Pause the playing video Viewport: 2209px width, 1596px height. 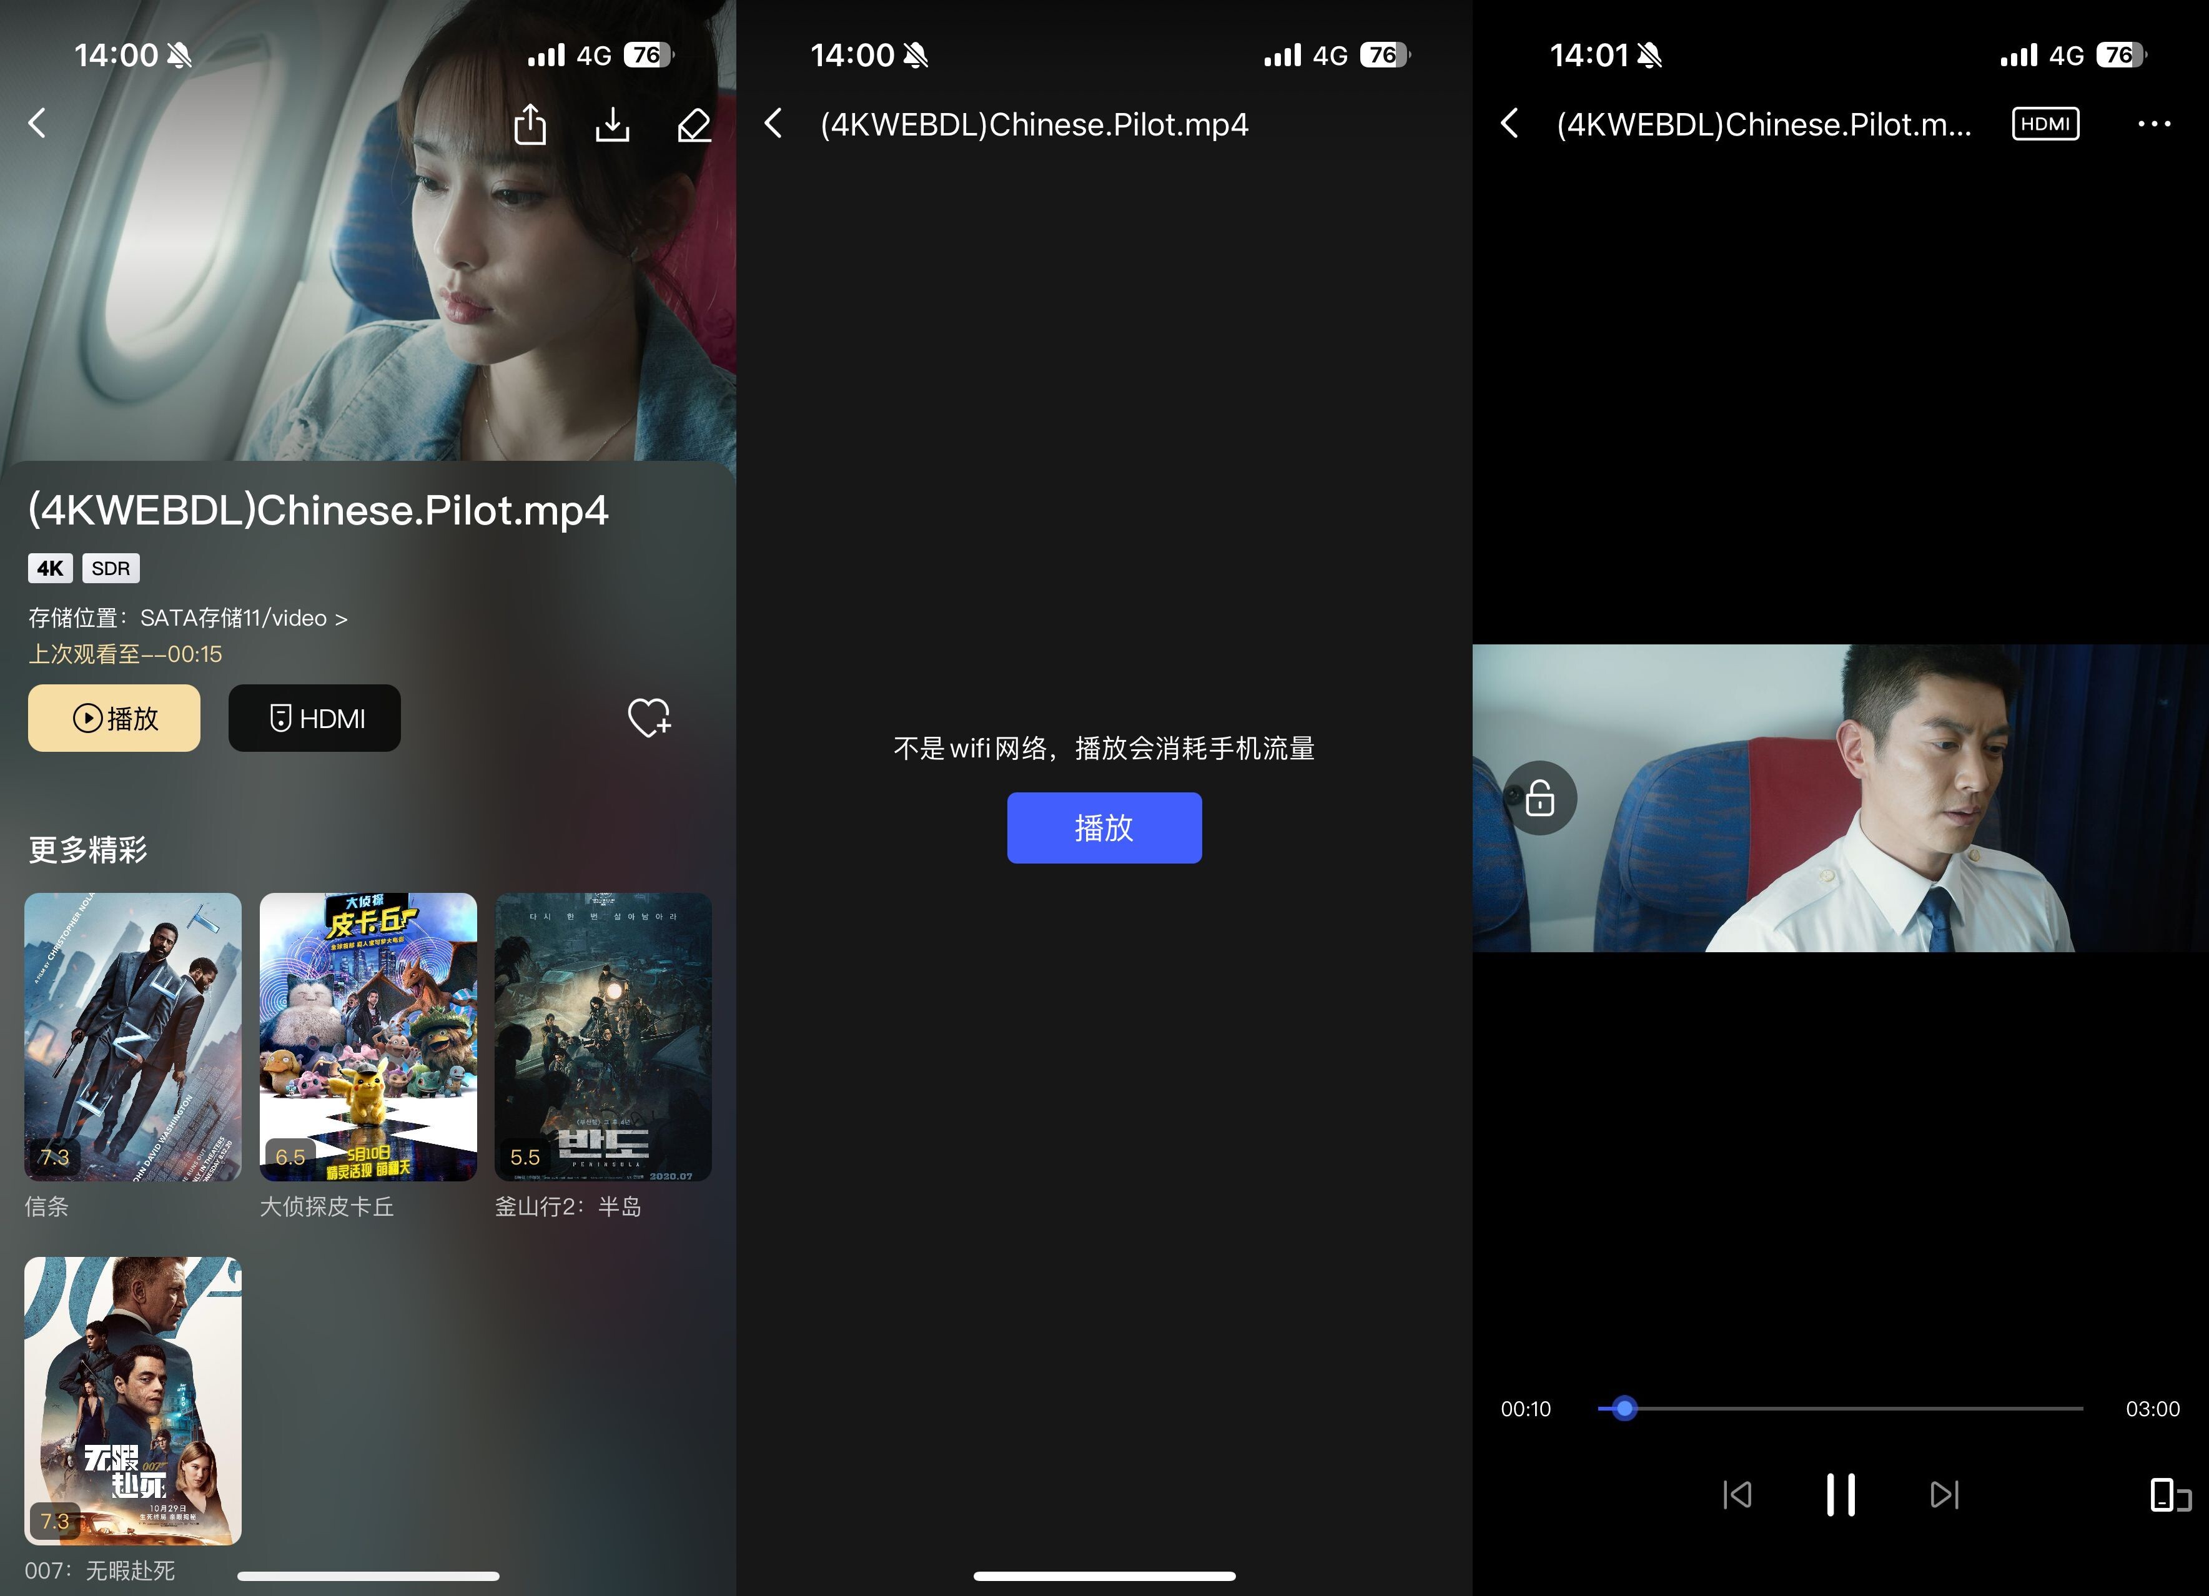pos(1840,1494)
